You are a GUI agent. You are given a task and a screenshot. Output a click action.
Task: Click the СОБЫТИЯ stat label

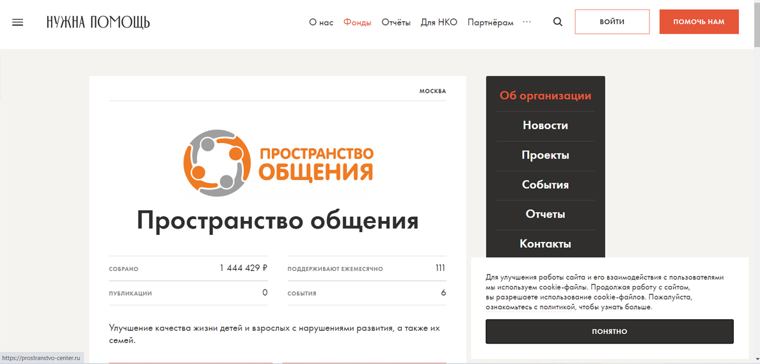[301, 293]
